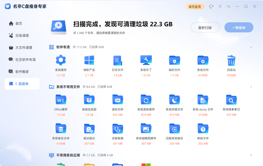Click the 922 MB size under 虚拟内存

(x=118, y=115)
